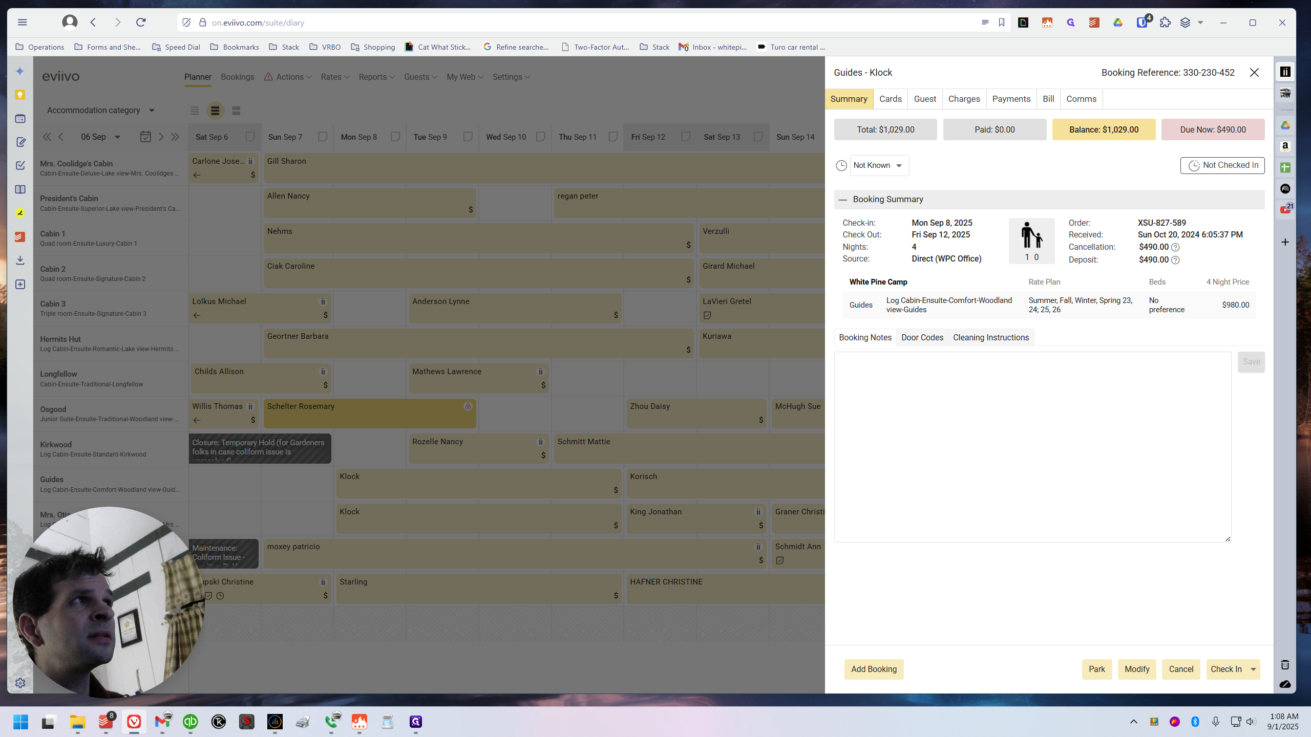Close the Guides - Klock booking panel
The width and height of the screenshot is (1311, 737).
tap(1254, 73)
